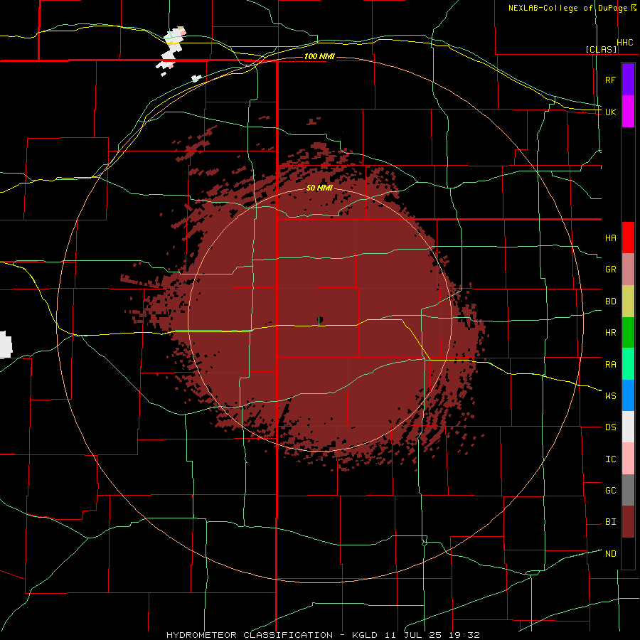Click the DS legend label
The image size is (640, 640).
pyautogui.click(x=610, y=427)
